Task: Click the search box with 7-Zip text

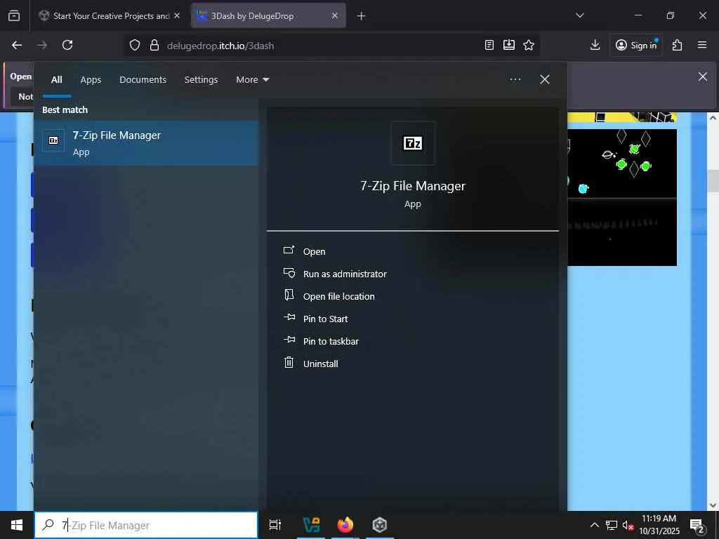Action: (x=146, y=525)
